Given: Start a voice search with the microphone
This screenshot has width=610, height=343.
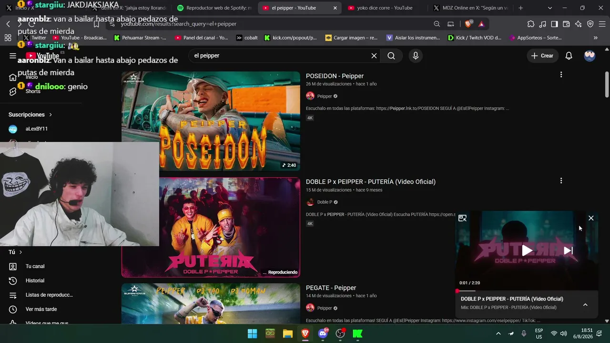Looking at the screenshot, I should tap(416, 56).
